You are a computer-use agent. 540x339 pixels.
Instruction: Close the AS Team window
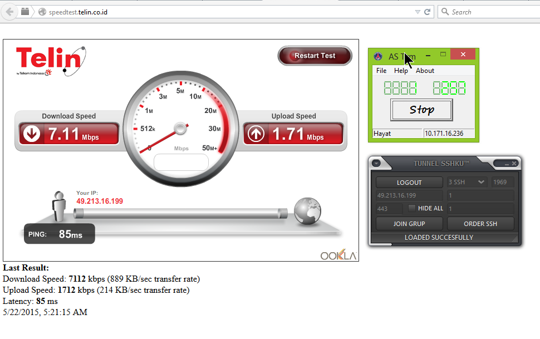click(x=463, y=54)
